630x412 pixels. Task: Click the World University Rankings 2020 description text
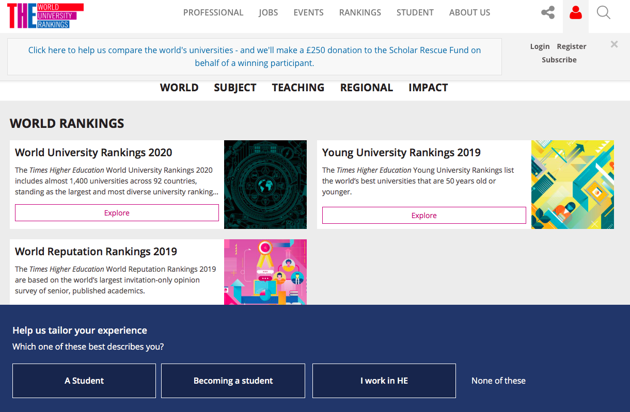[117, 181]
